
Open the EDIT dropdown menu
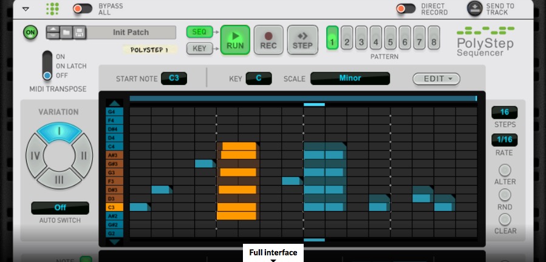[x=436, y=79]
